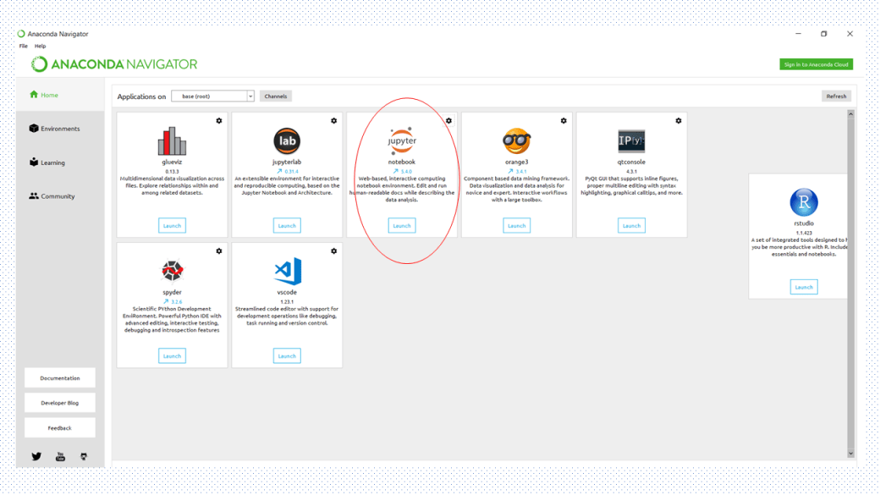Click the glueviz bar chart icon
This screenshot has height=495, width=880.
click(x=172, y=140)
